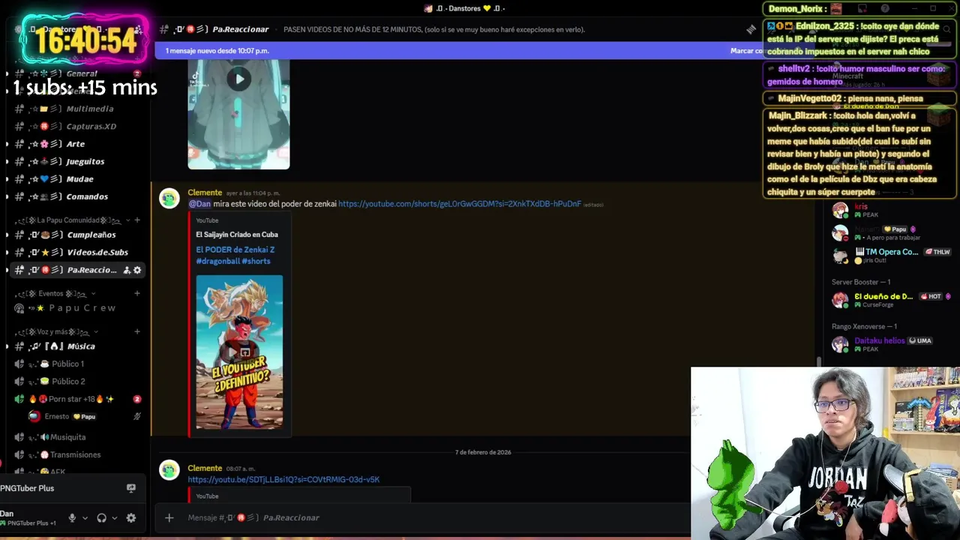Image resolution: width=960 pixels, height=540 pixels.
Task: Click the @Dan mention in message
Action: pos(199,204)
